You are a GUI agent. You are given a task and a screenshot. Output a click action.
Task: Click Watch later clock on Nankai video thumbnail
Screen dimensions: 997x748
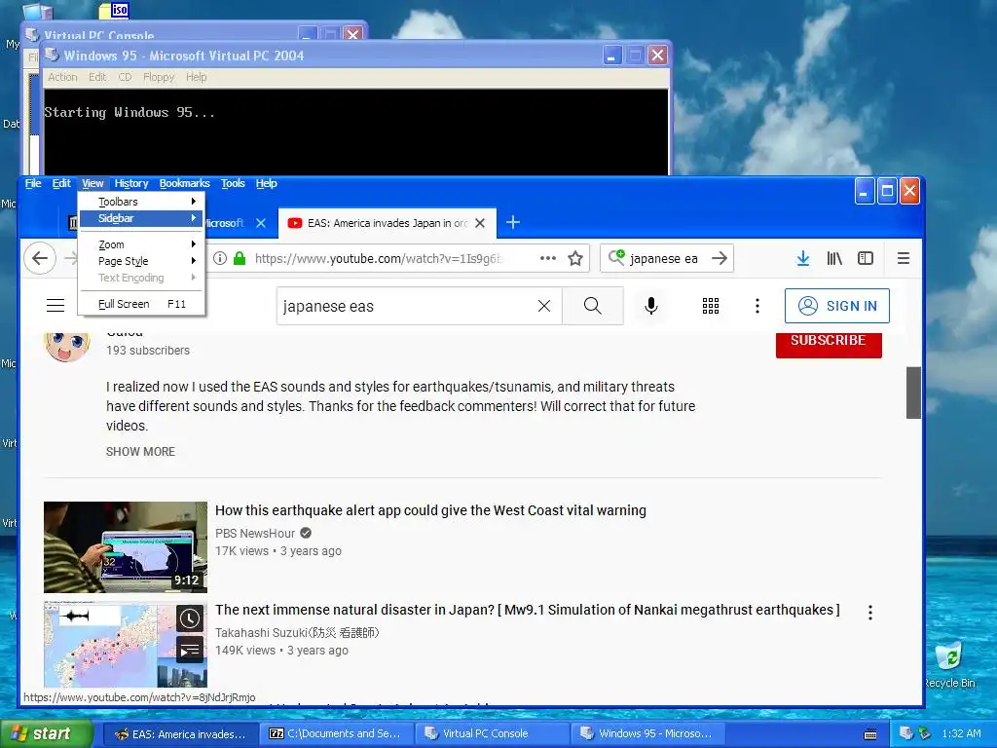tap(190, 618)
